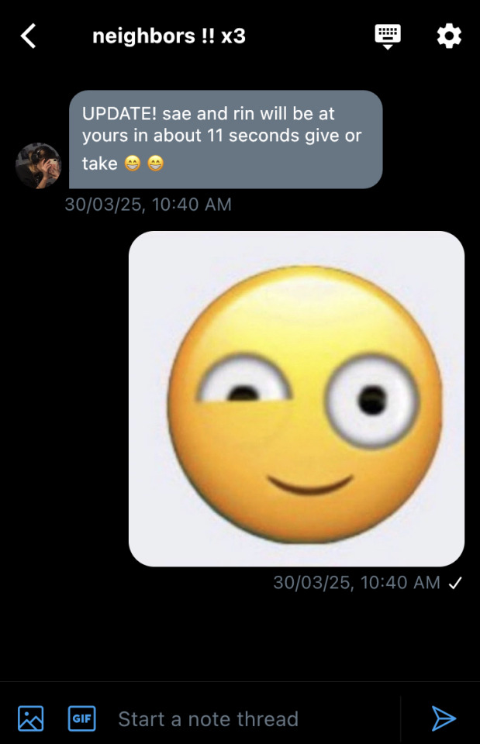Tap the timestamp below the incoming message
The height and width of the screenshot is (744, 480).
tap(148, 205)
